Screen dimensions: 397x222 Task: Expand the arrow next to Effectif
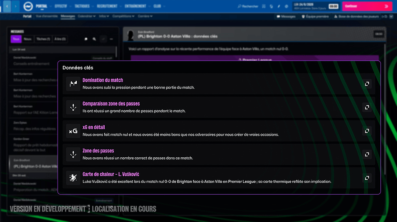[x=70, y=7]
